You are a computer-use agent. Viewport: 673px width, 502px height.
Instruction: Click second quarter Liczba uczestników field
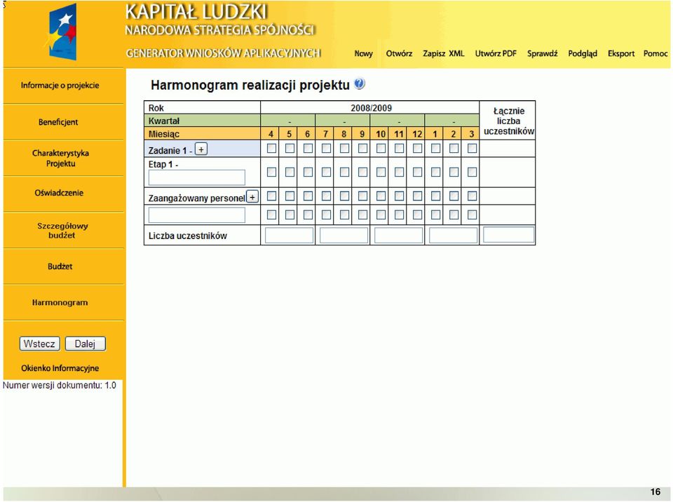pyautogui.click(x=344, y=236)
